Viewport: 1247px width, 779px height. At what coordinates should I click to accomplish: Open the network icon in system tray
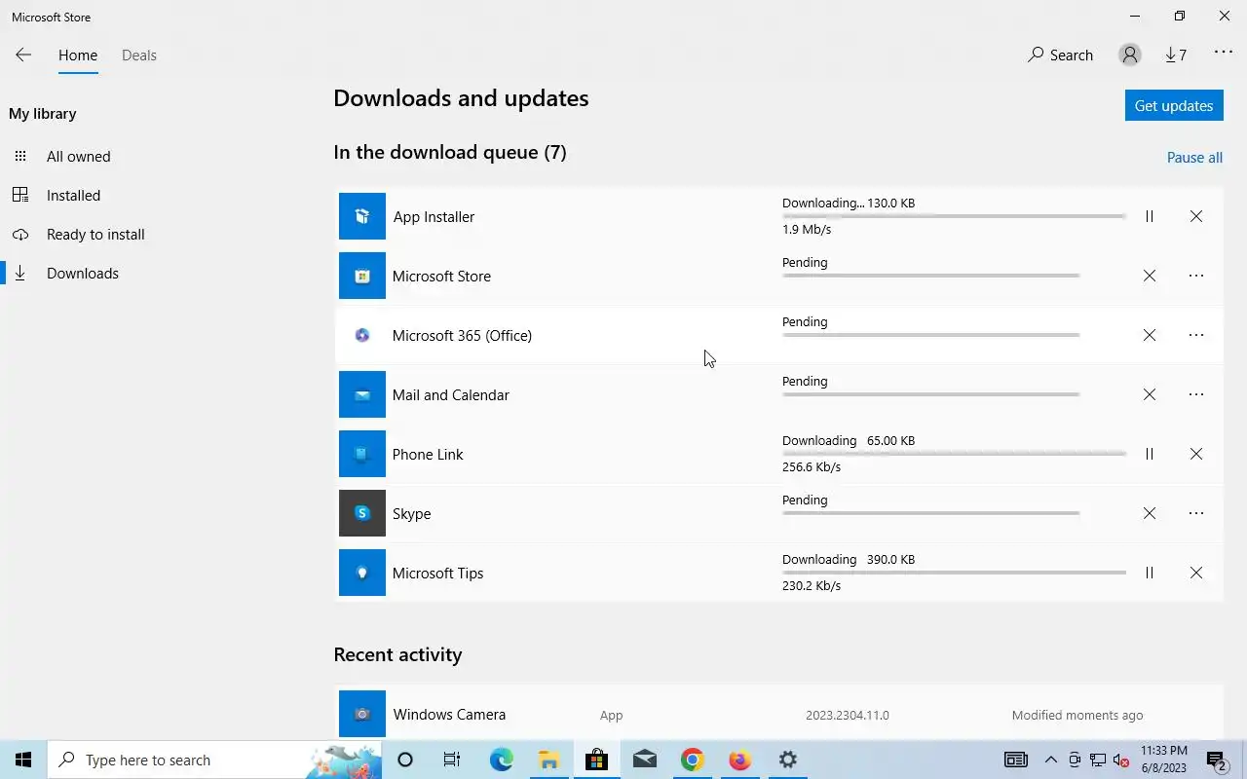pyautogui.click(x=1098, y=760)
